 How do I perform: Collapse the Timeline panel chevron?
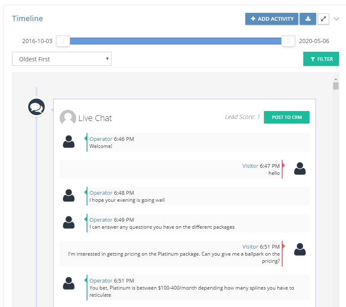coord(336,19)
